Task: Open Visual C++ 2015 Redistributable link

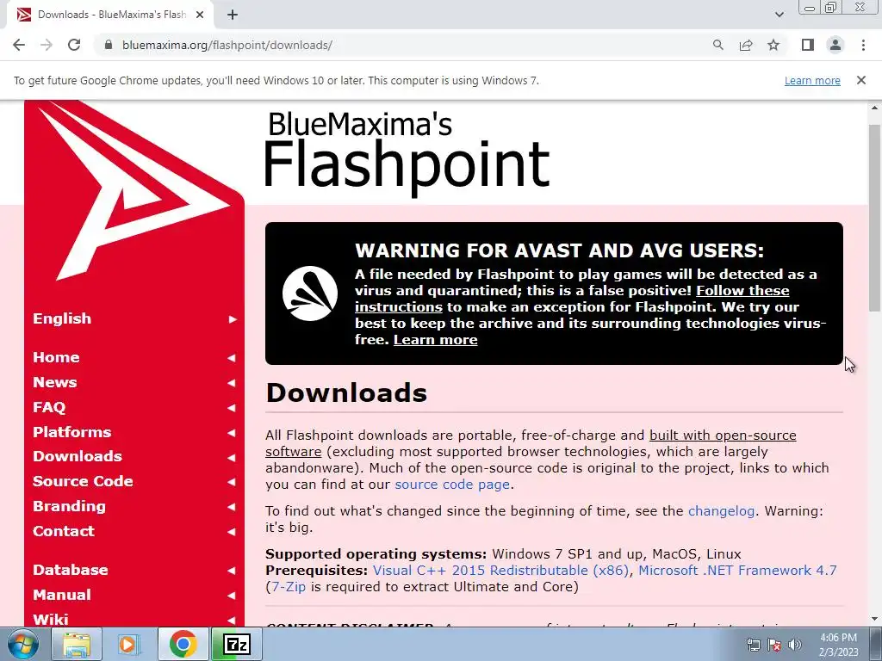Action: (500, 570)
